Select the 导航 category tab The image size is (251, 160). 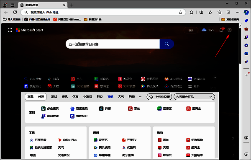point(110,97)
